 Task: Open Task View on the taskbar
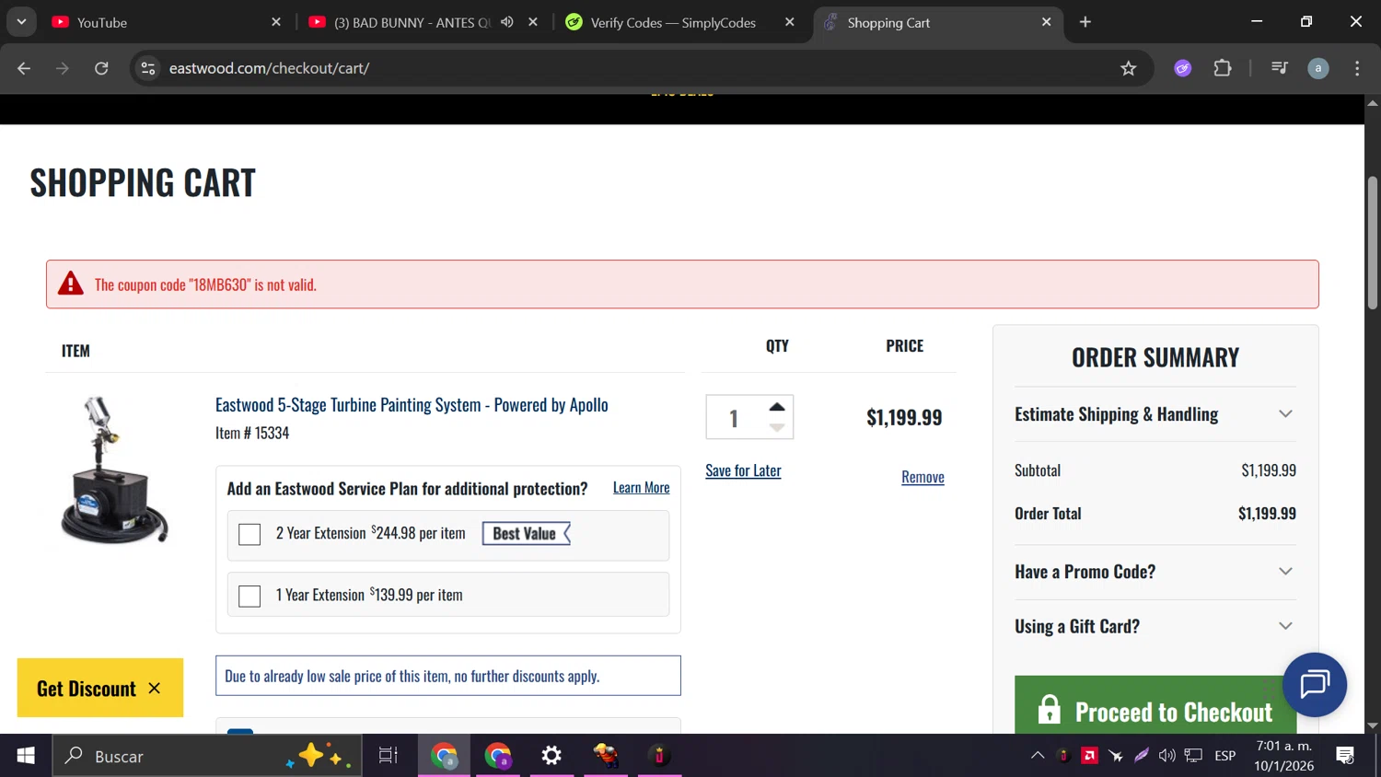click(x=389, y=756)
